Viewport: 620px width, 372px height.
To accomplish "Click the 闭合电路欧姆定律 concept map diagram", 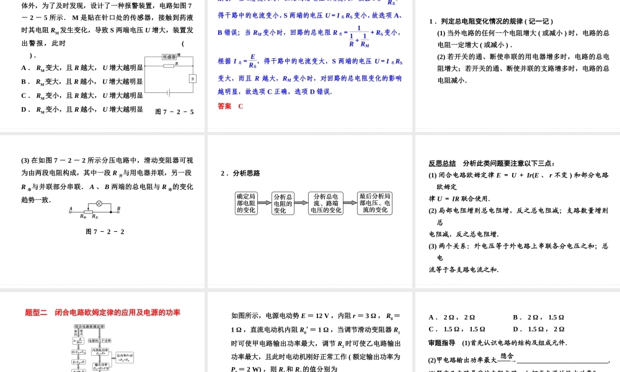I will pyautogui.click(x=102, y=348).
